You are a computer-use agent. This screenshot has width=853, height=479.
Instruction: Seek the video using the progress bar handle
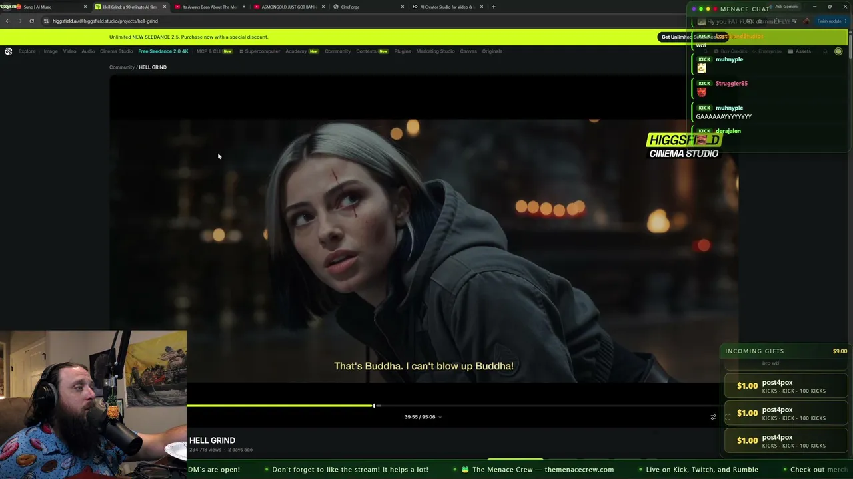374,405
